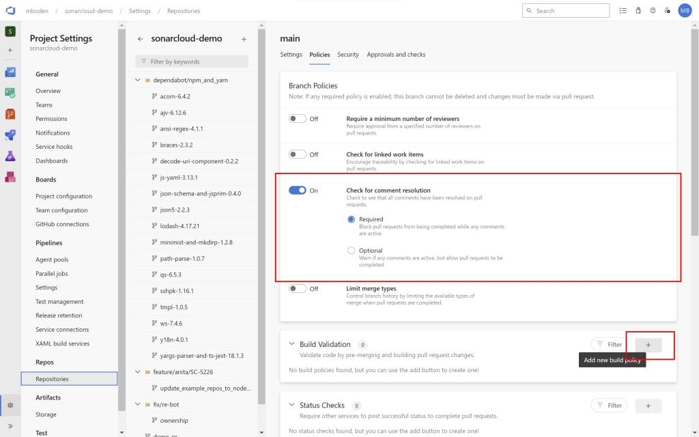Expand the left navigation rail chevrons
The image size is (699, 437).
click(x=10, y=426)
